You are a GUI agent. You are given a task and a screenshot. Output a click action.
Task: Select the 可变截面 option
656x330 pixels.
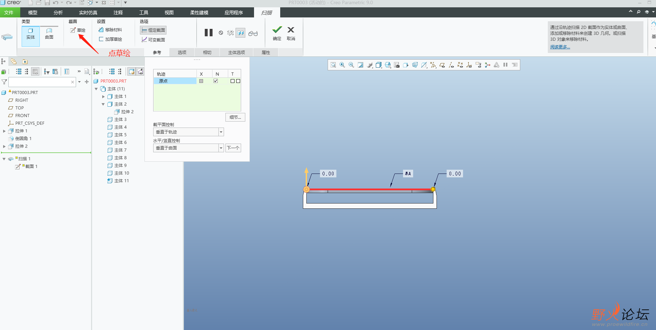pyautogui.click(x=153, y=40)
